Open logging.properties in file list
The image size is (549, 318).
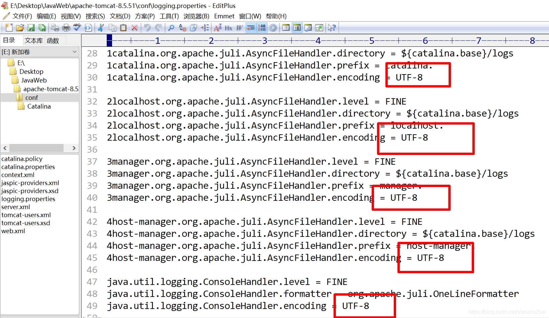[28, 199]
